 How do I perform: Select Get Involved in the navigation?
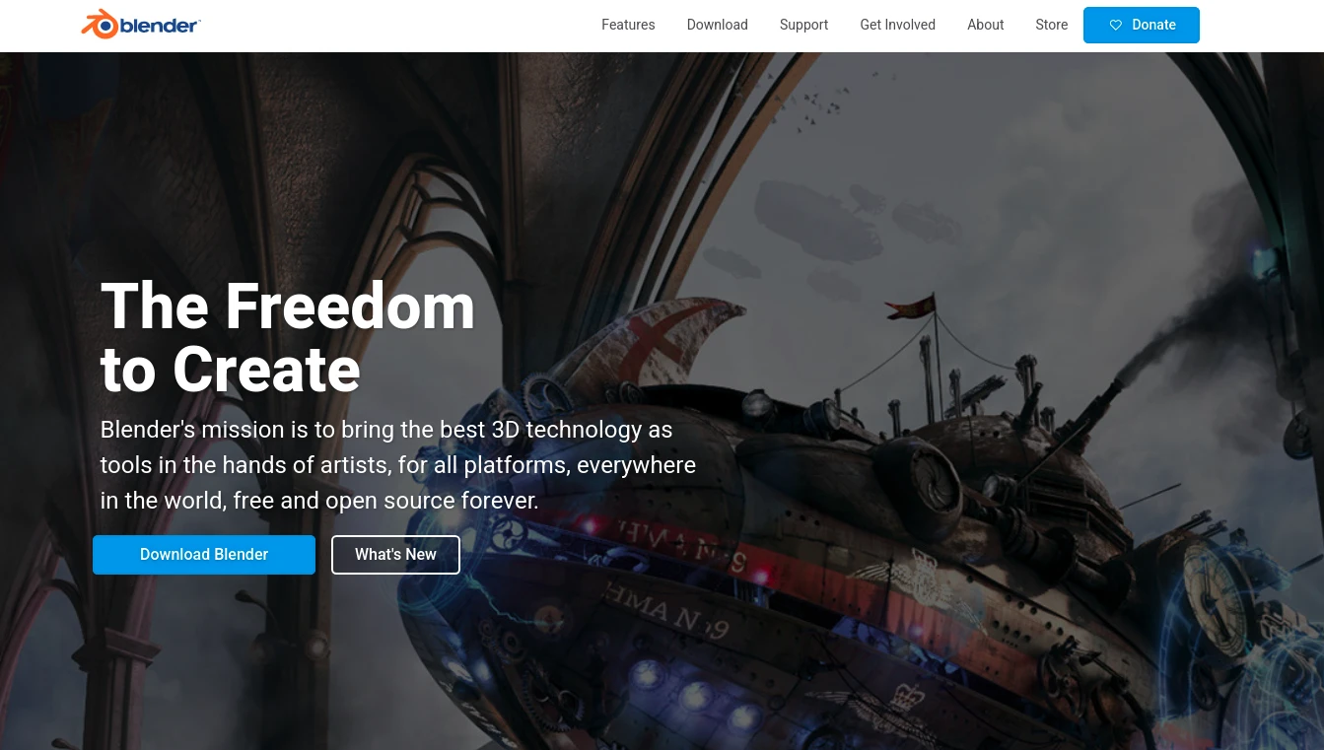tap(897, 25)
